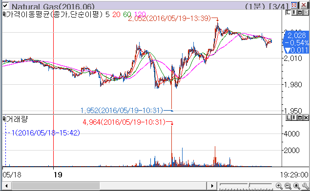Click the high price 2,052 annotation
The image size is (310, 191).
(x=169, y=19)
